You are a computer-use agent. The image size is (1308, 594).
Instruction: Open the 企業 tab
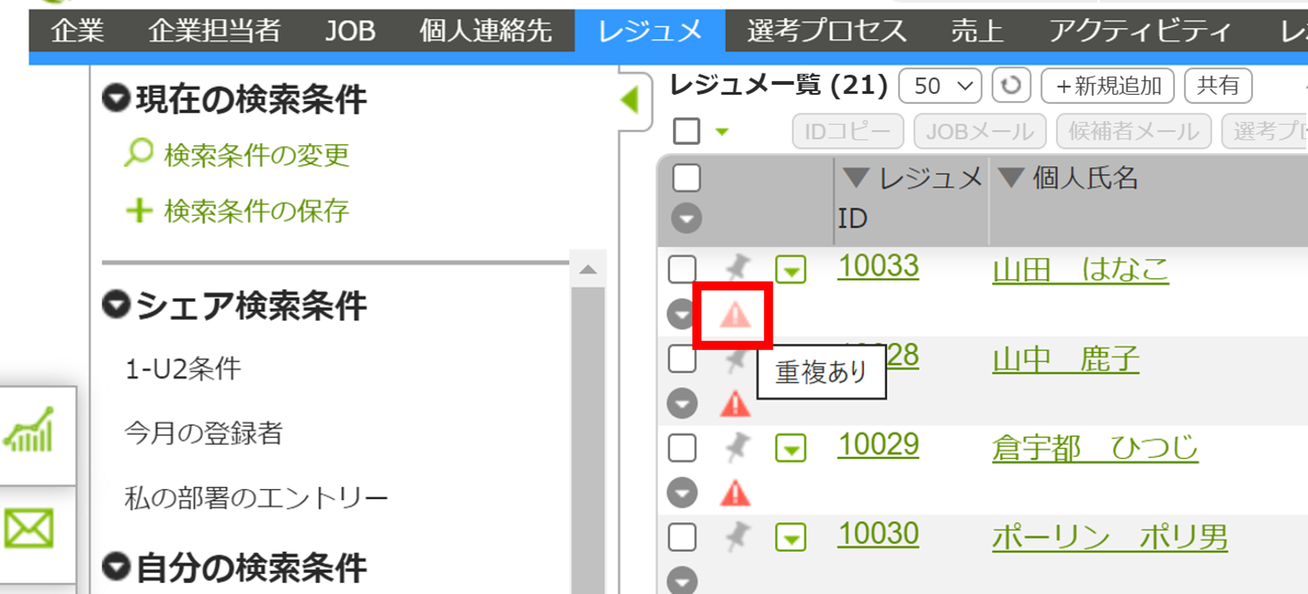click(x=77, y=31)
